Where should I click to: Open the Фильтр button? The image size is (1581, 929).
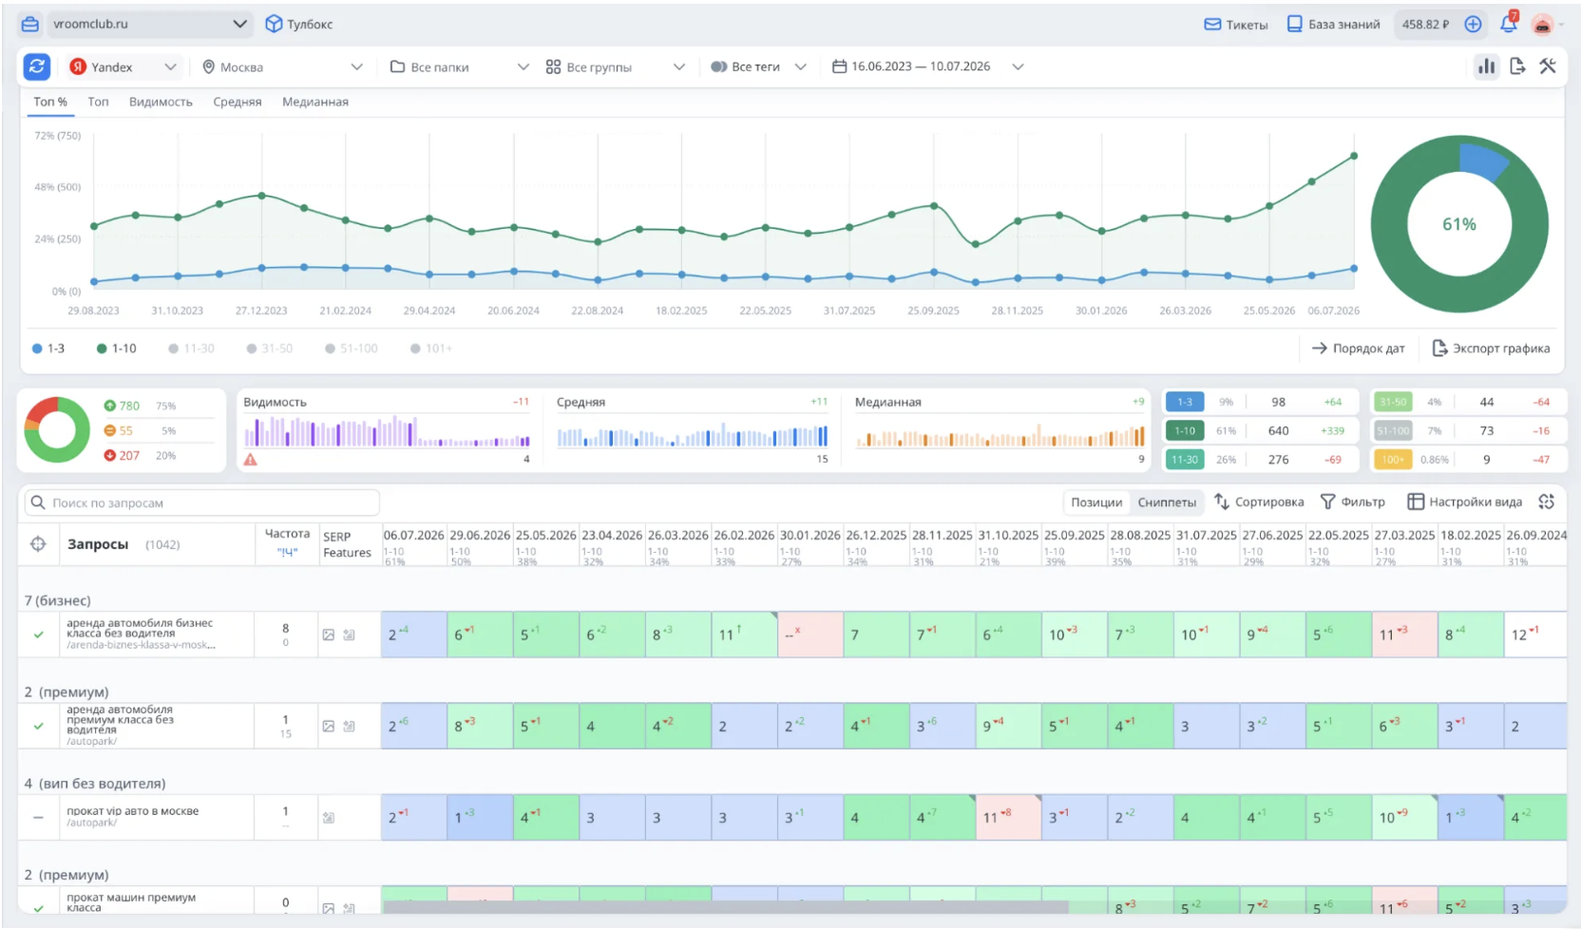(1353, 502)
